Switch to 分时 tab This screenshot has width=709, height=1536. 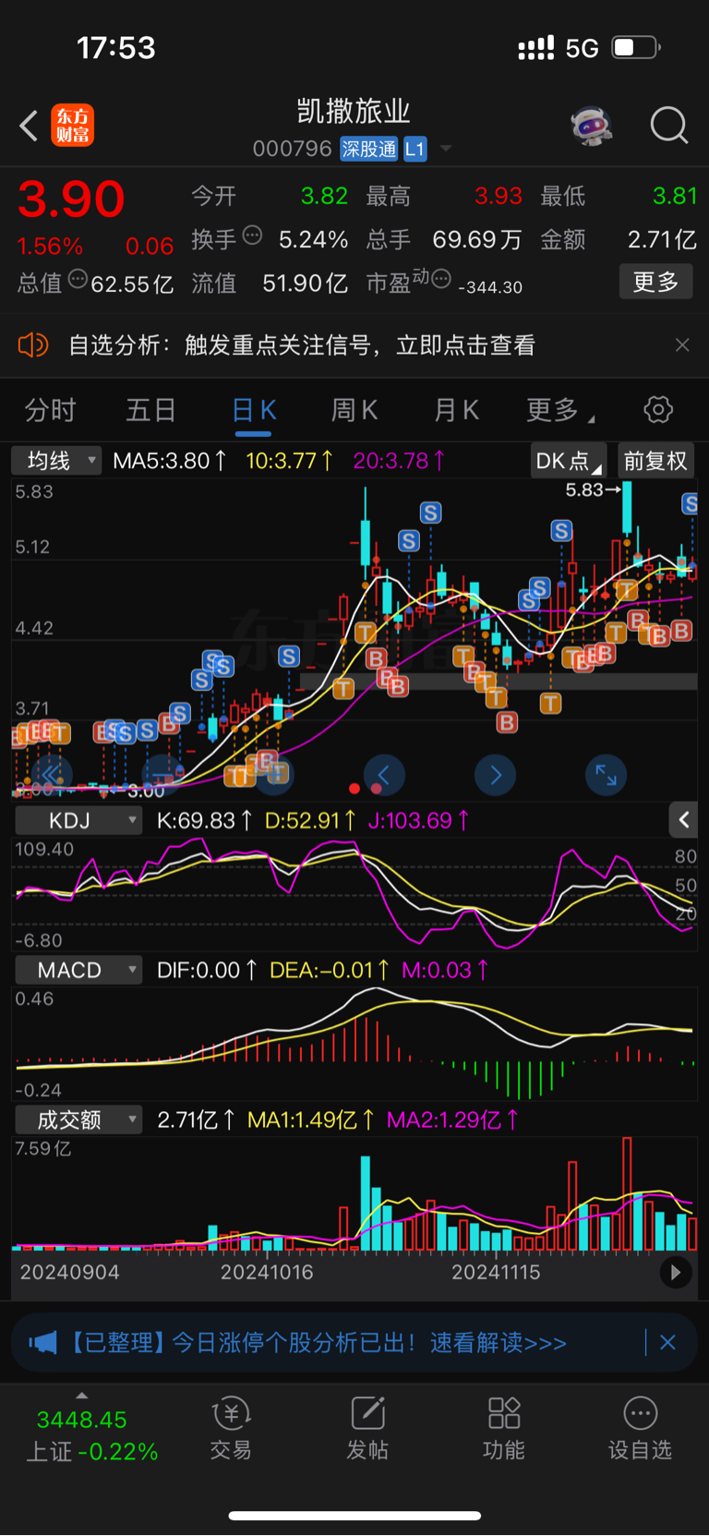[50, 410]
